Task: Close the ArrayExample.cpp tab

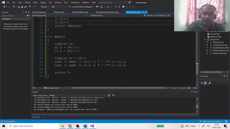Action: pyautogui.click(x=146, y=12)
